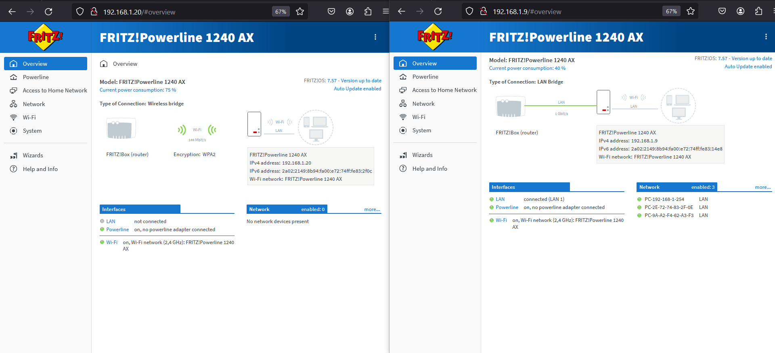Reload the 192.168.1.20 page in left window
The width and height of the screenshot is (775, 353).
click(x=48, y=12)
